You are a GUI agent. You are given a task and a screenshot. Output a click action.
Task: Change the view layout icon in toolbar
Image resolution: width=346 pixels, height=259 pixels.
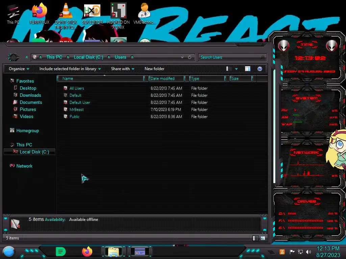[x=229, y=69]
